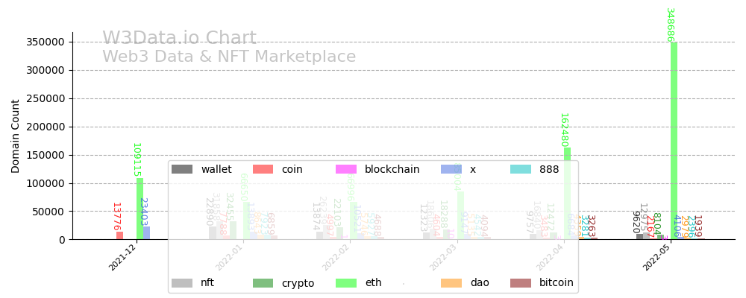
Task: Click the Domain Count axis label
Action: 16,136
